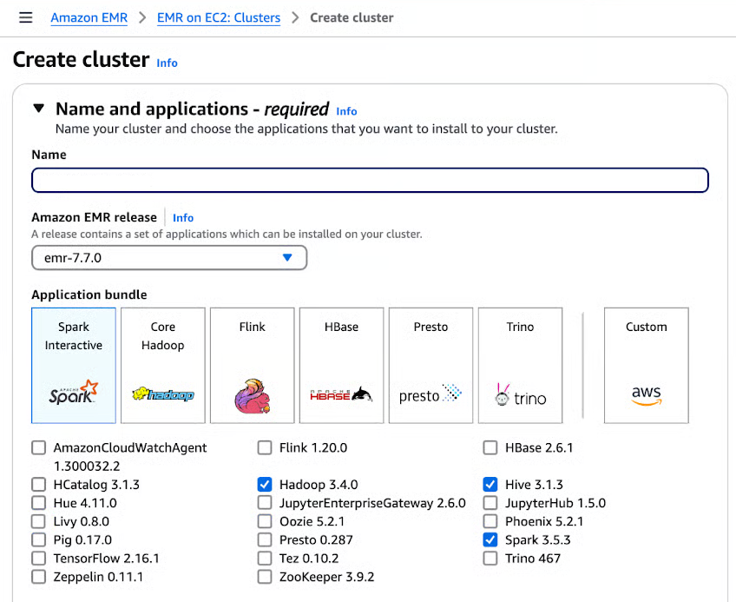Focus the cluster Name input field

click(x=370, y=180)
